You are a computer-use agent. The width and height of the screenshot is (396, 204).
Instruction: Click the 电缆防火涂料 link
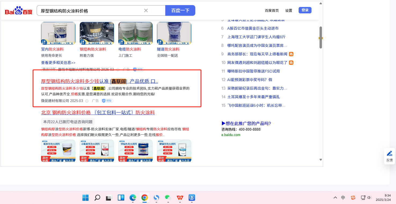[130, 49]
